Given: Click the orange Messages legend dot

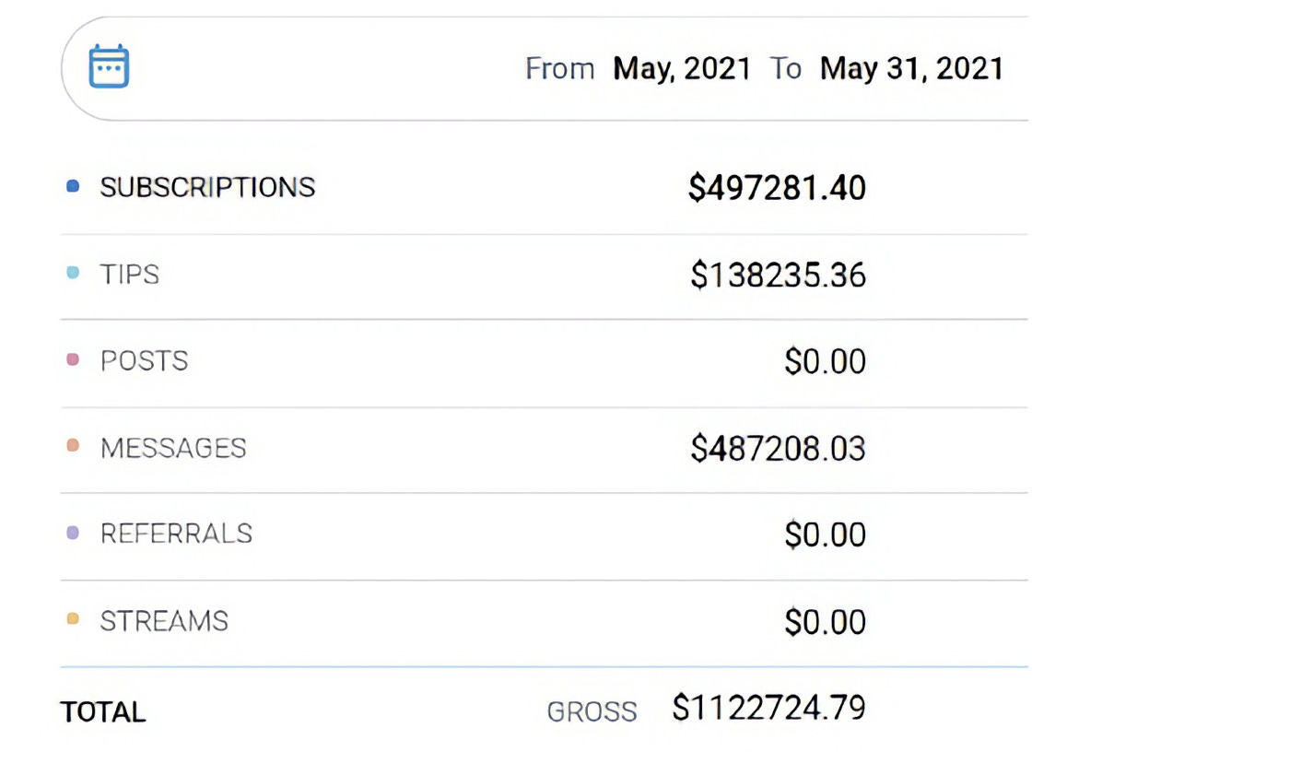Looking at the screenshot, I should (x=73, y=446).
